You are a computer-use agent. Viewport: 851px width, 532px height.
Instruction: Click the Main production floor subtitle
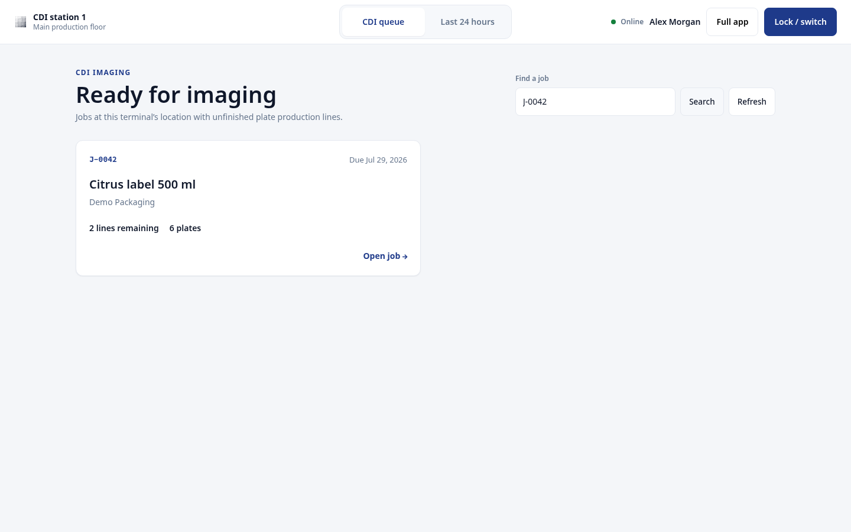tap(69, 27)
